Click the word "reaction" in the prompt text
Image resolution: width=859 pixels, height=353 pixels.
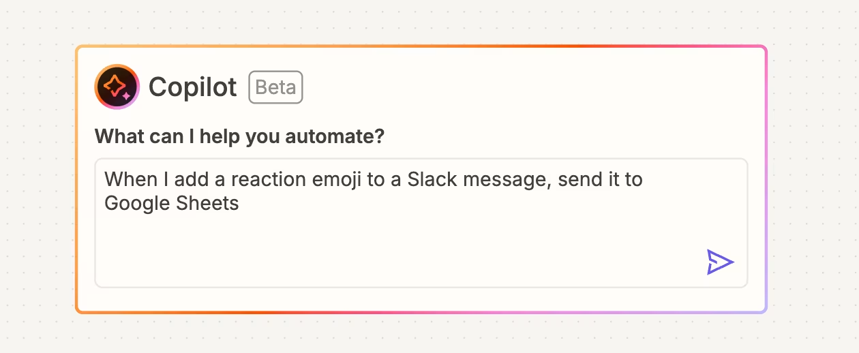(269, 180)
